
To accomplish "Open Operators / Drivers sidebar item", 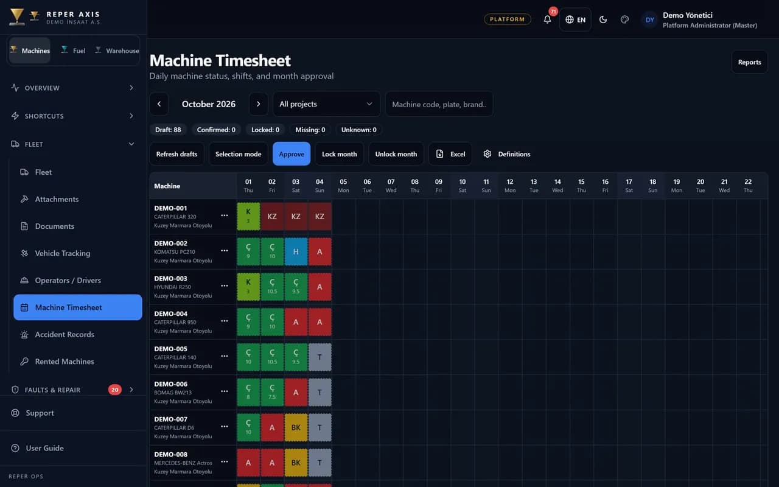I will click(x=78, y=280).
